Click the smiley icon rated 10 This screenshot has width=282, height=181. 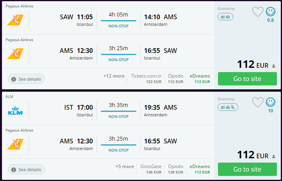pos(271,102)
